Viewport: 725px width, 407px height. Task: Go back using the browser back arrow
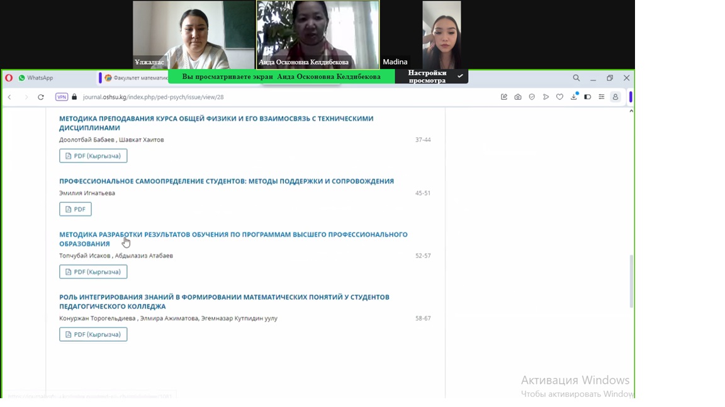pyautogui.click(x=9, y=97)
